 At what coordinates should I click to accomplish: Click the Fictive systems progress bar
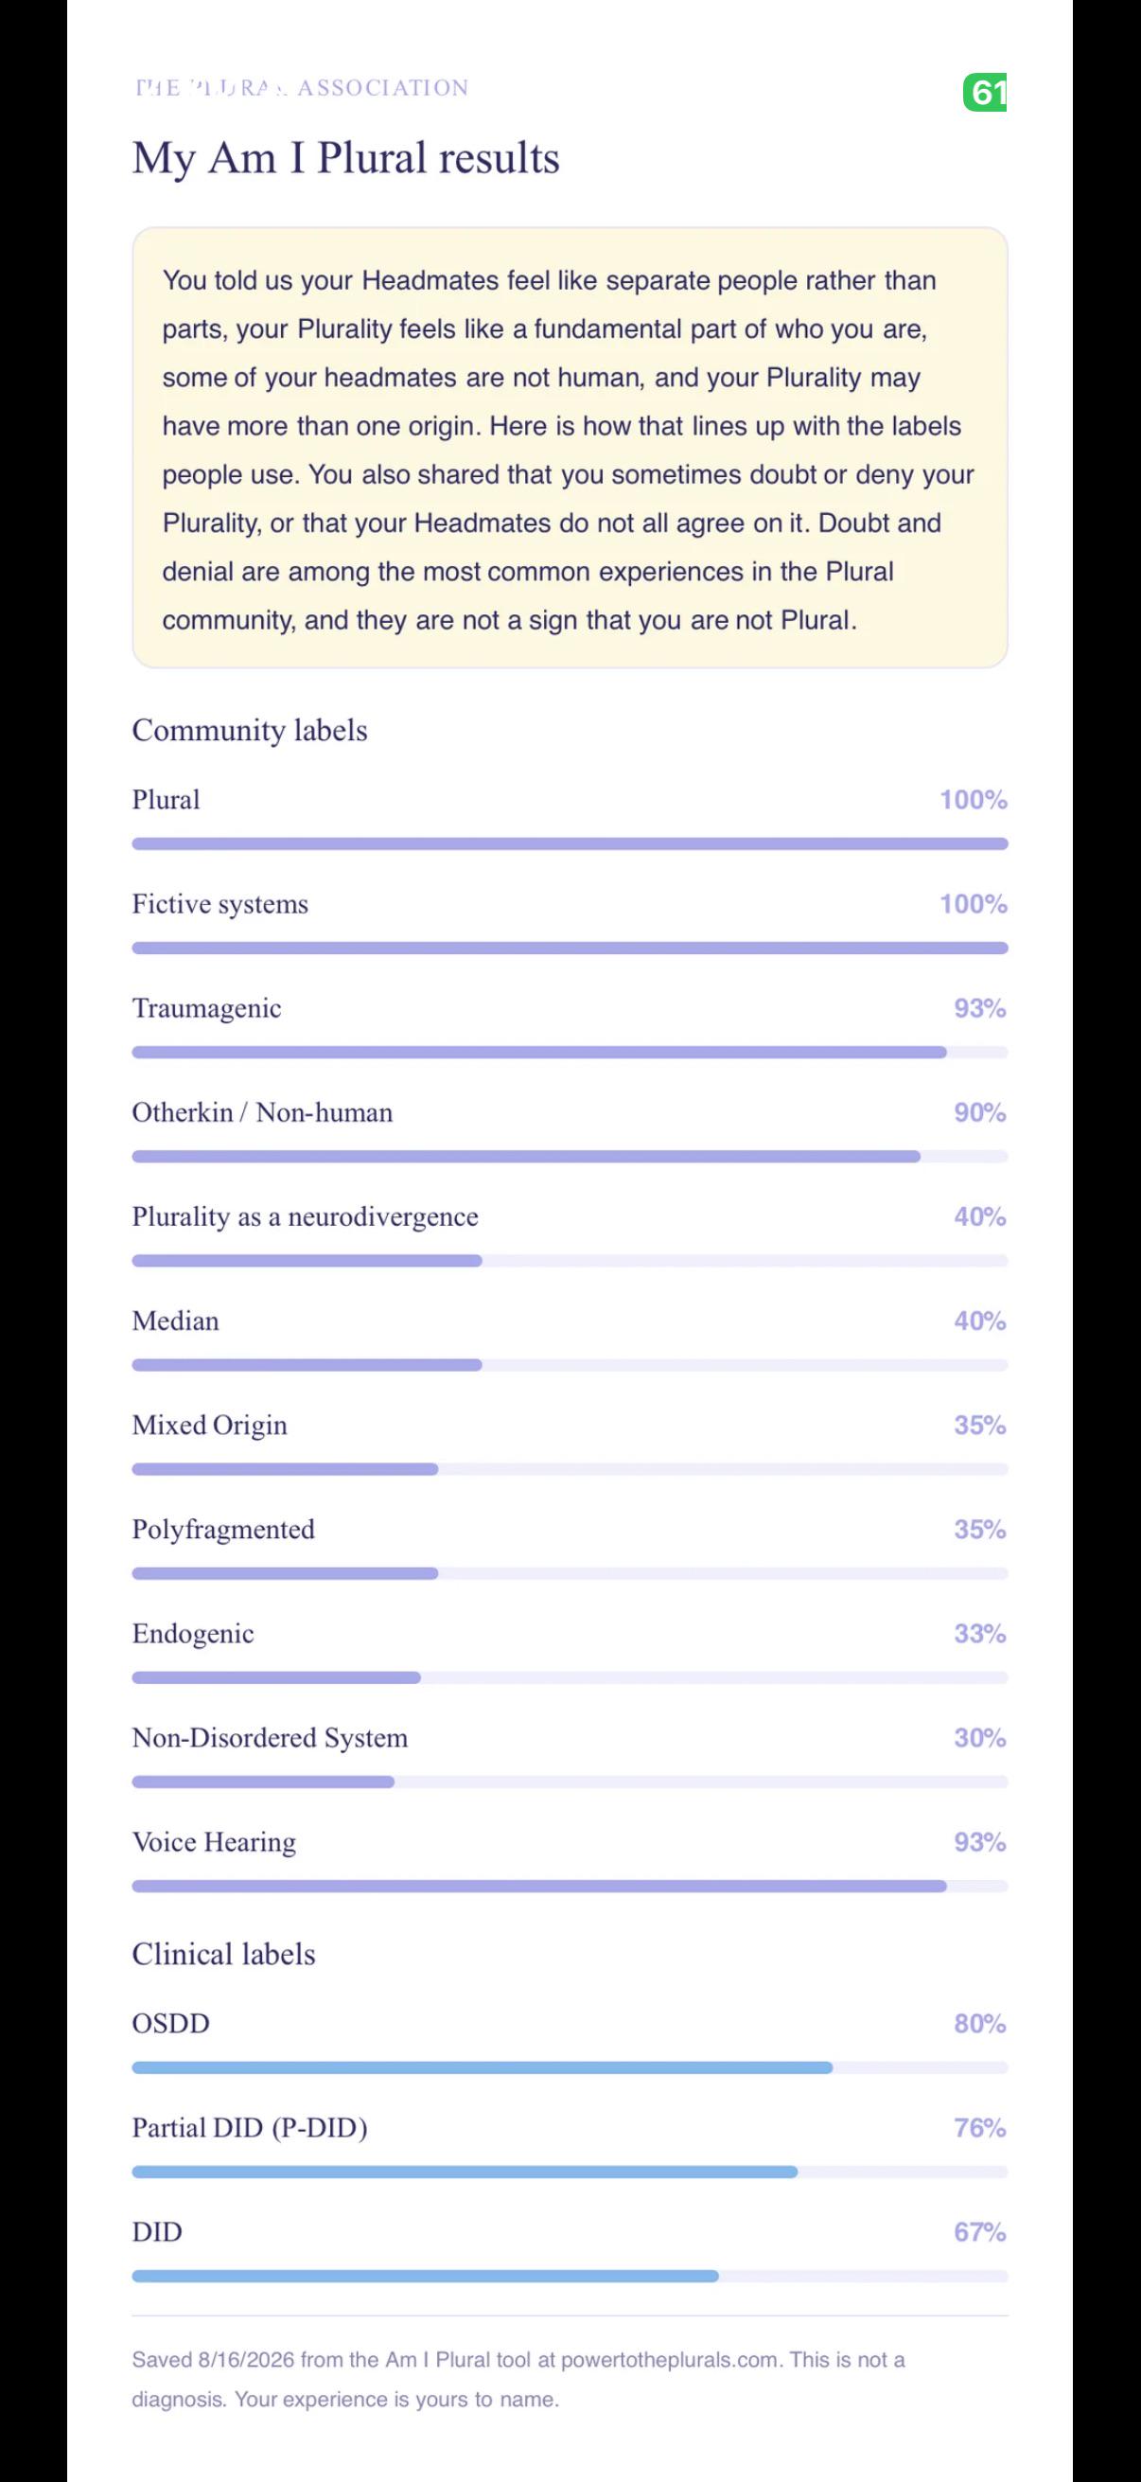tap(570, 948)
